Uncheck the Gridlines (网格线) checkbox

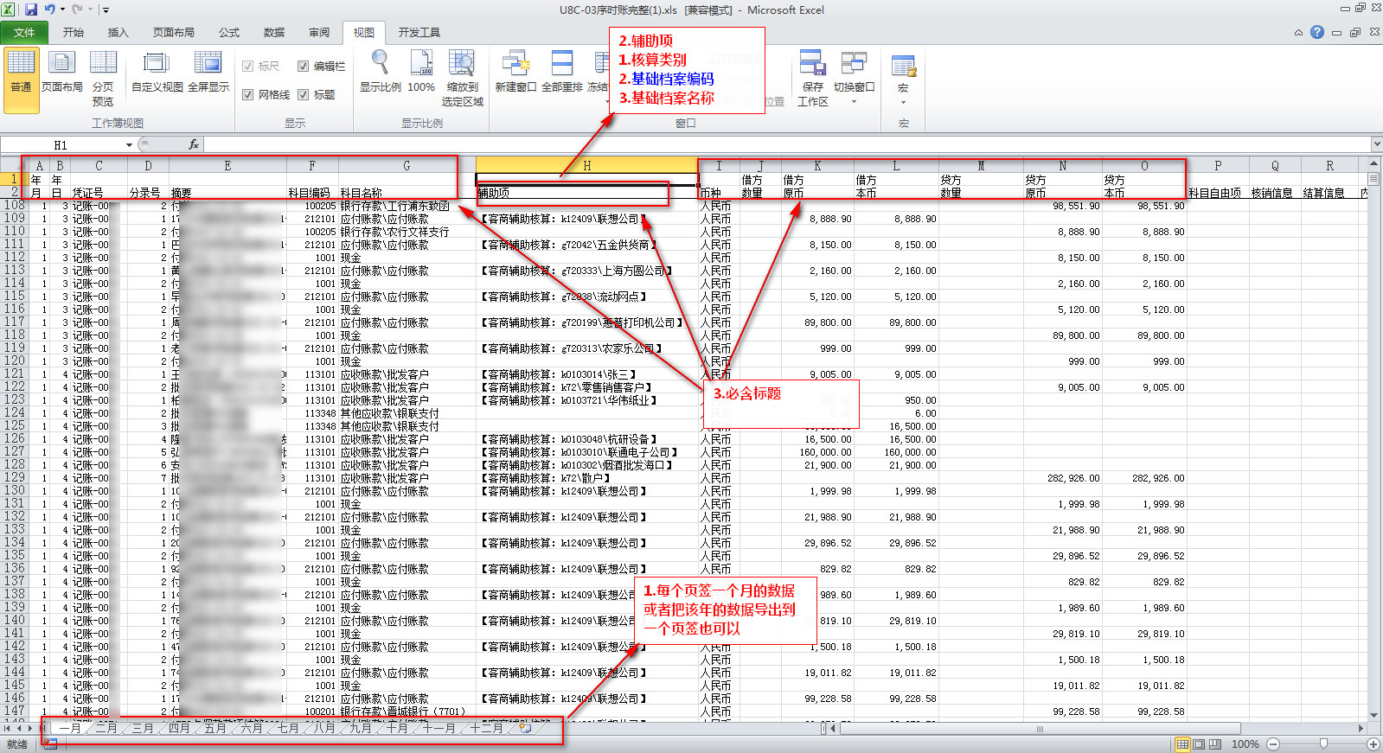[248, 95]
